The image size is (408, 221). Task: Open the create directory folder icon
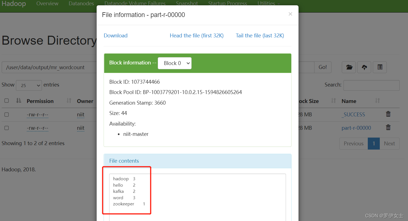point(349,67)
